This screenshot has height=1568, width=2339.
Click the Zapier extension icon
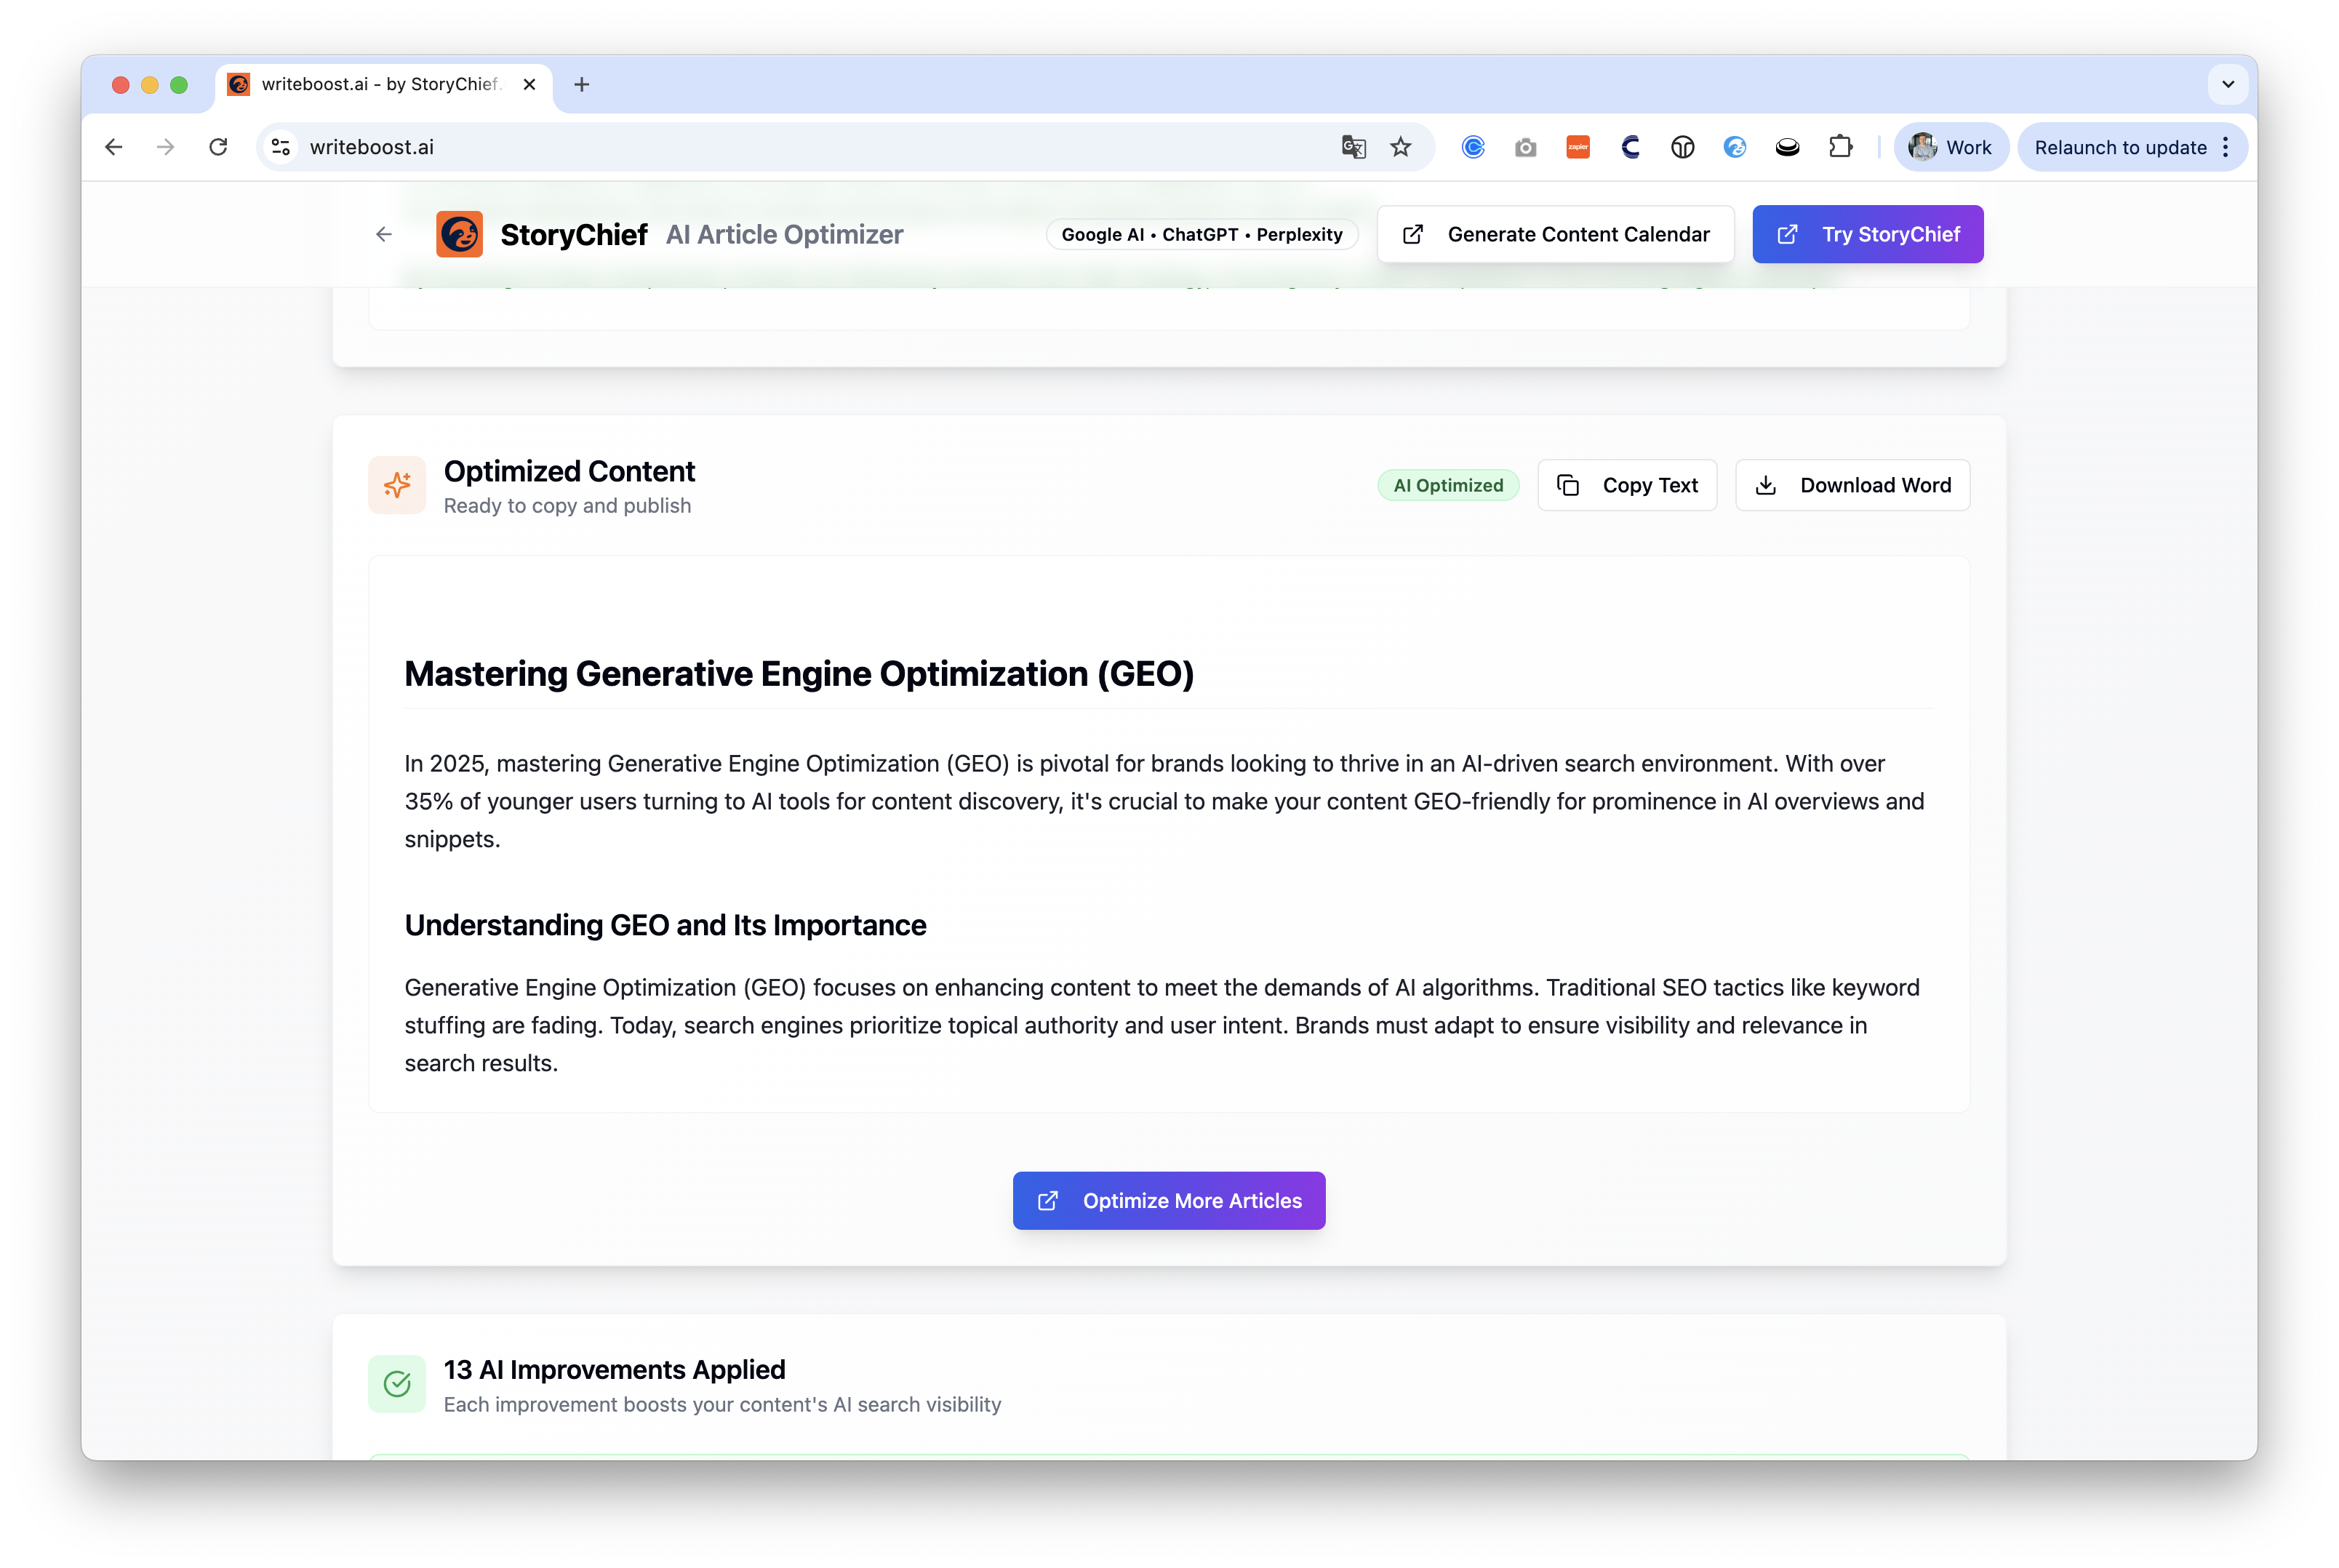coord(1578,147)
